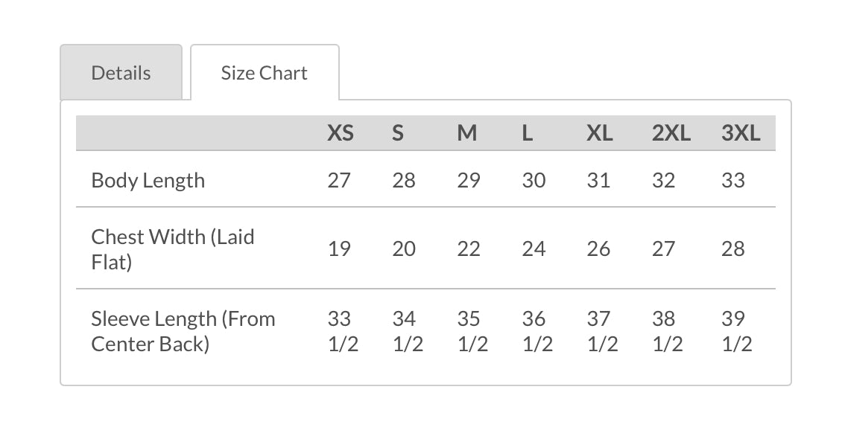Click chest width value 26 for XL
The height and width of the screenshot is (439, 842).
(x=598, y=249)
